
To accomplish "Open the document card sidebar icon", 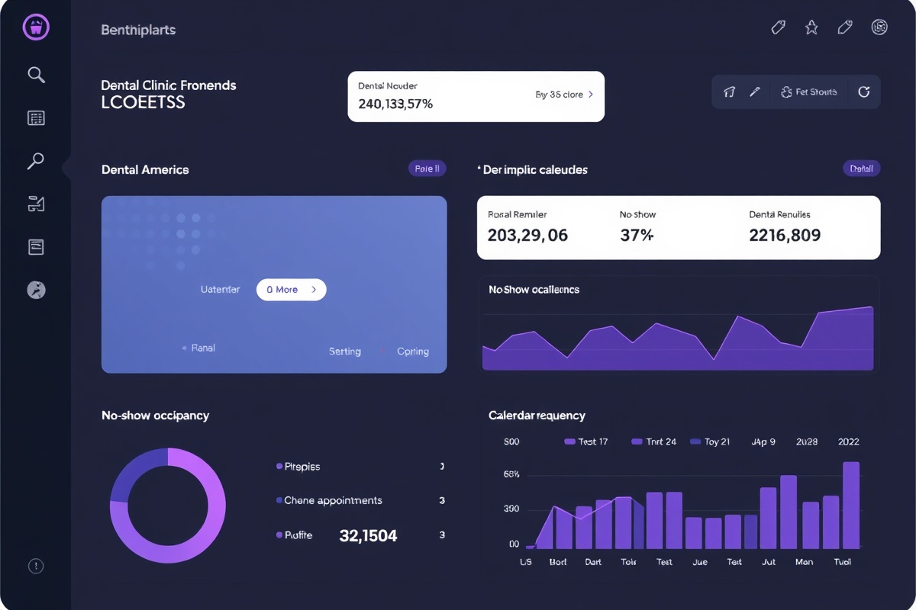I will (36, 246).
